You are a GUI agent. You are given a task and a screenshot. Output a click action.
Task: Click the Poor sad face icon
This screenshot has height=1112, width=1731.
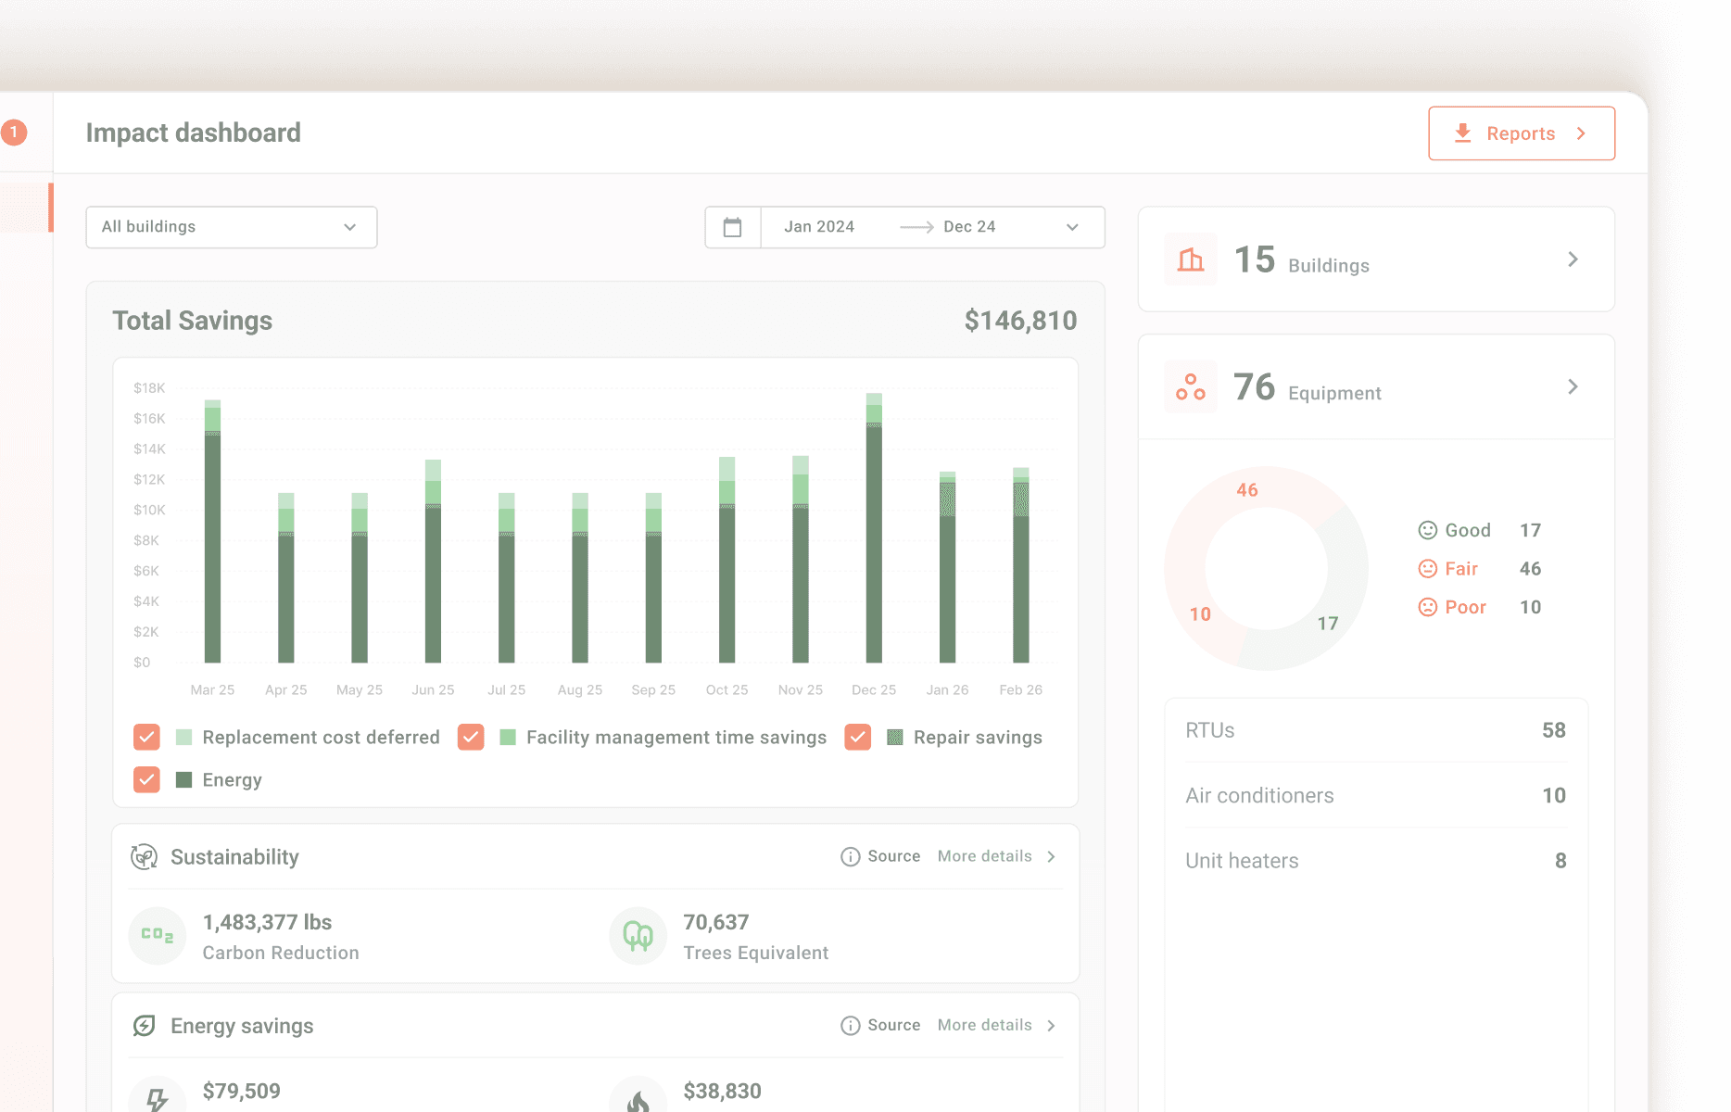[1428, 607]
